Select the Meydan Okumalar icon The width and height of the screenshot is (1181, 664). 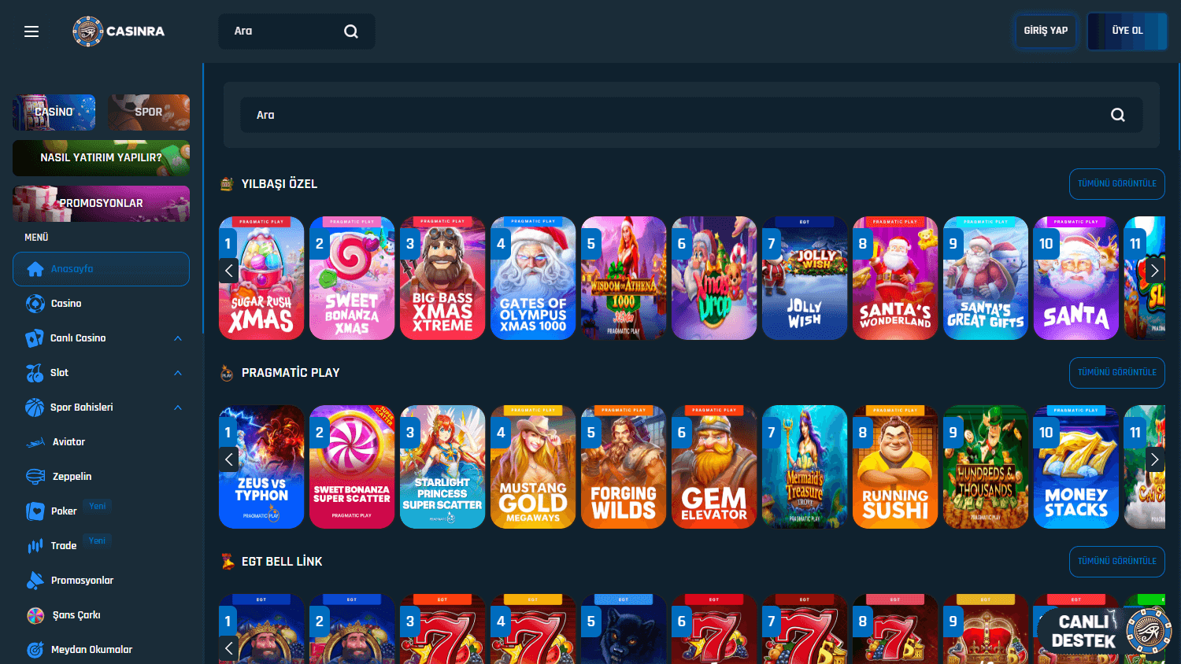35,649
